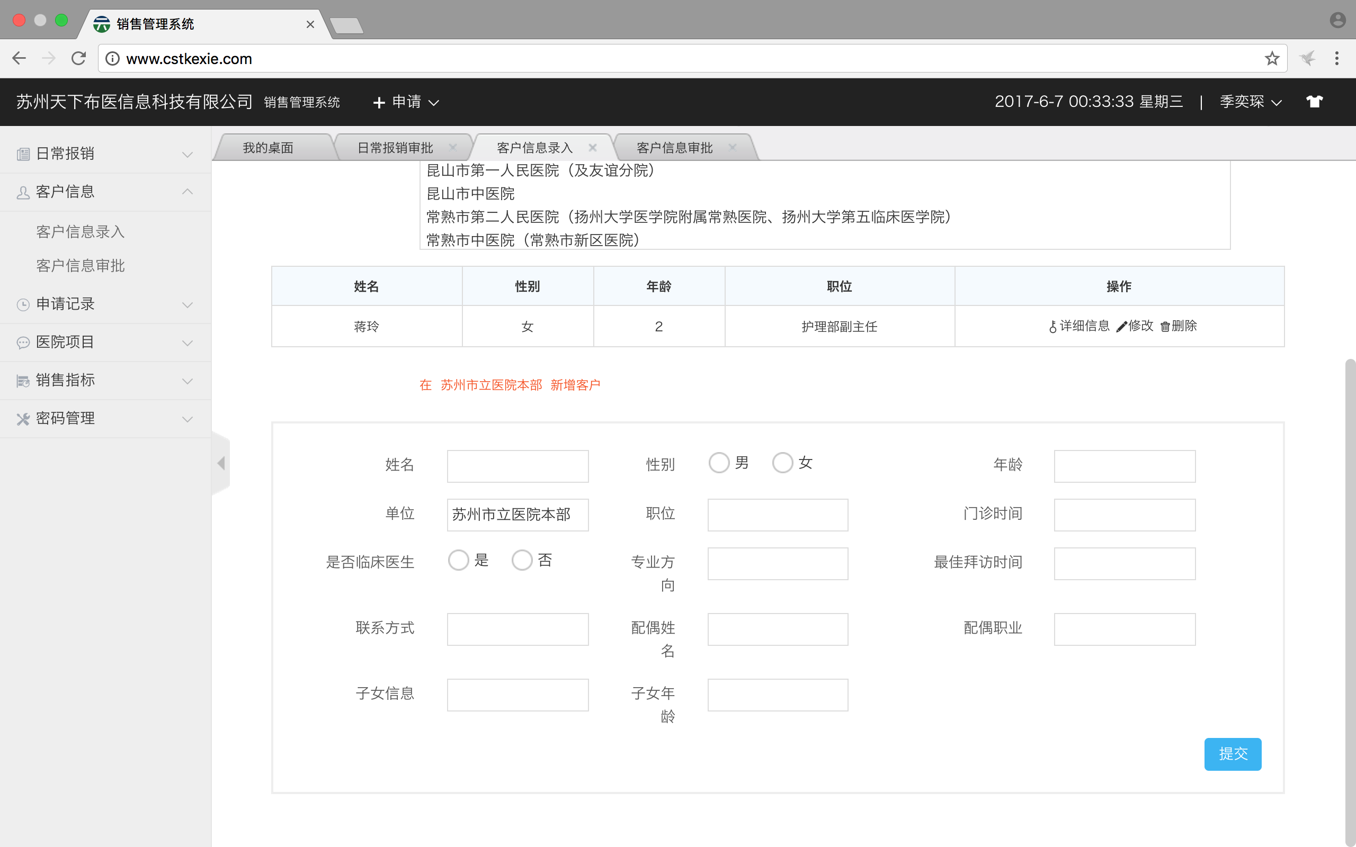The width and height of the screenshot is (1356, 847).
Task: Click the 删除 trash icon
Action: coord(1165,327)
